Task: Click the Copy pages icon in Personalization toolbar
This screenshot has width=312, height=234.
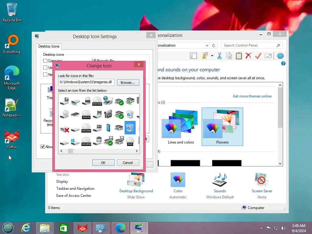Action: [x=229, y=56]
